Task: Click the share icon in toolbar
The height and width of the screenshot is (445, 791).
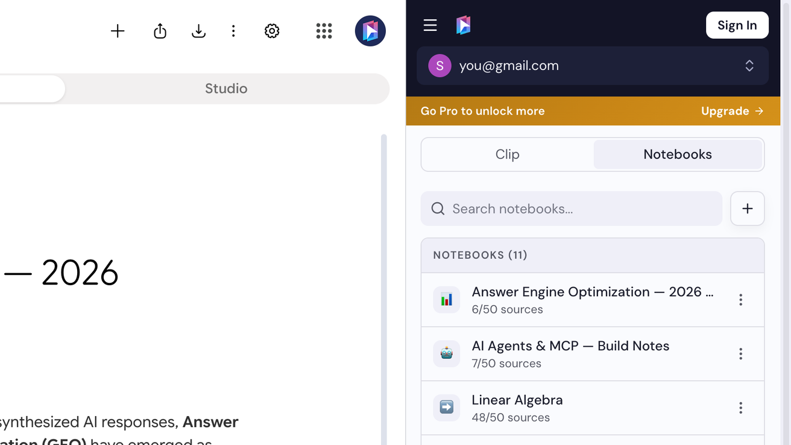Action: (160, 31)
